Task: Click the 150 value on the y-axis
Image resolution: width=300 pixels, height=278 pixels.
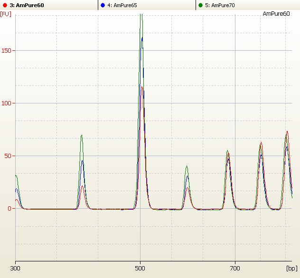Action: pyautogui.click(x=6, y=51)
